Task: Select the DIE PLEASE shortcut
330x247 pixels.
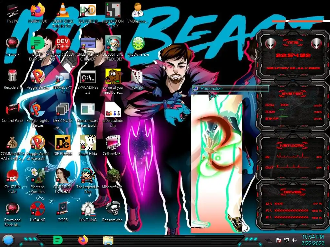Action: click(x=63, y=146)
